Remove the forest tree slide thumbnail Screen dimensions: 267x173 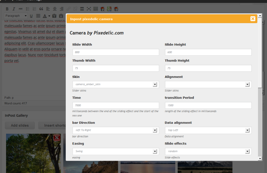click(57, 137)
